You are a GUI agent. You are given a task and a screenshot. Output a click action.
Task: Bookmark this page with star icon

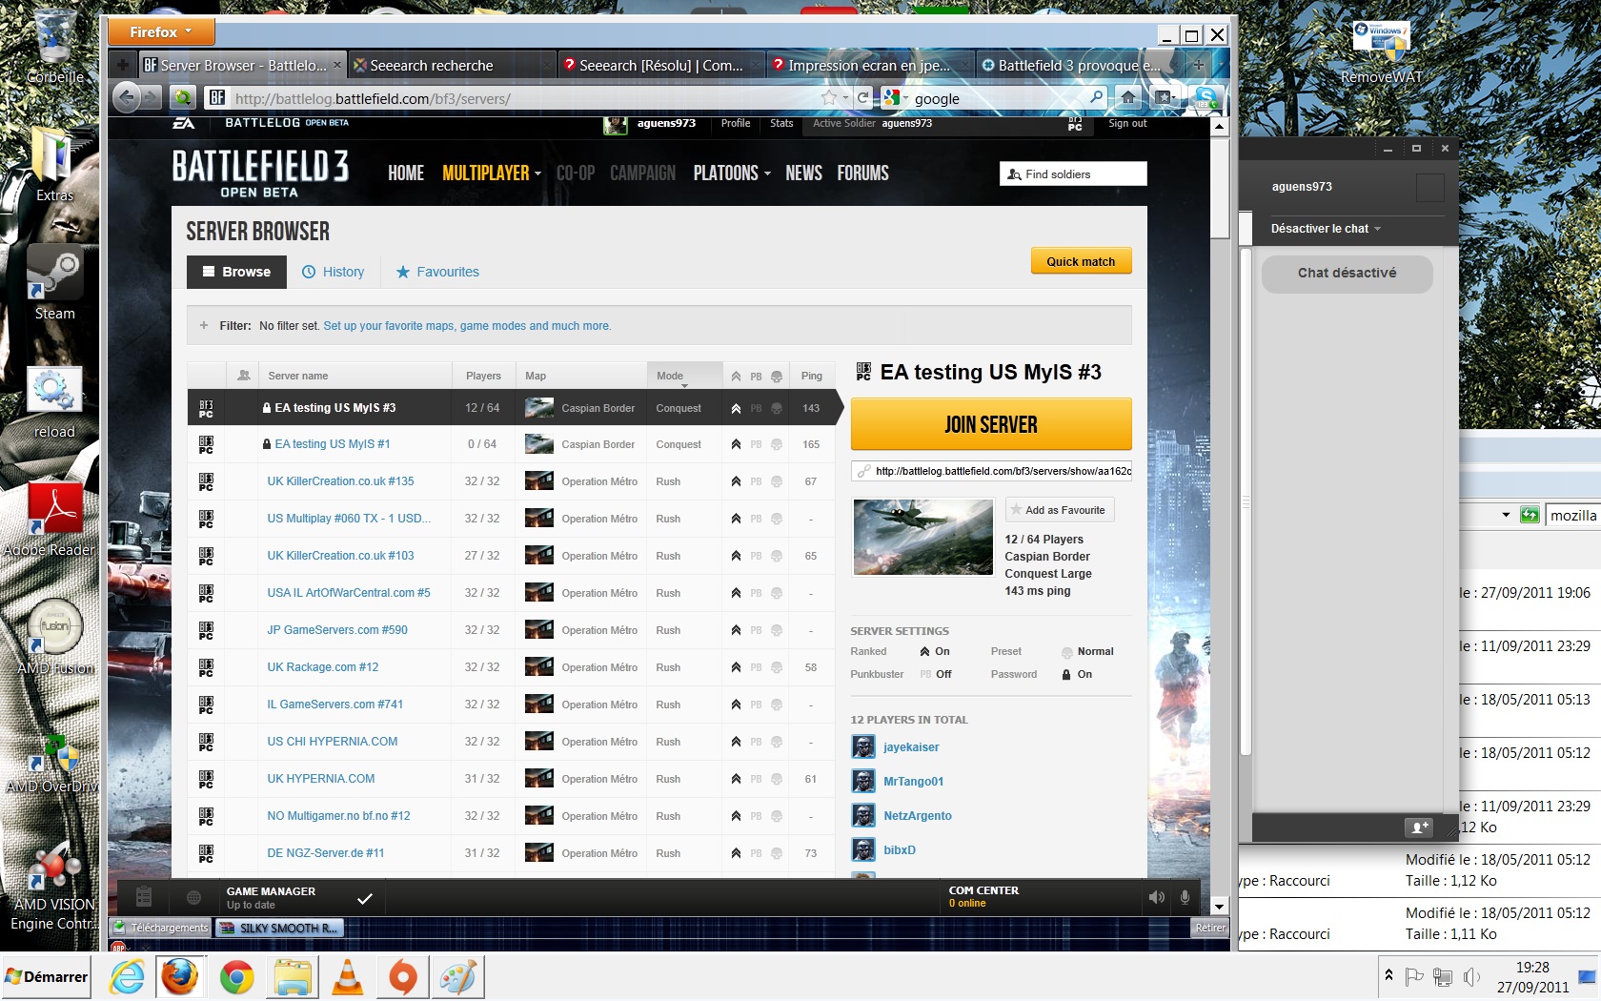coord(829,97)
